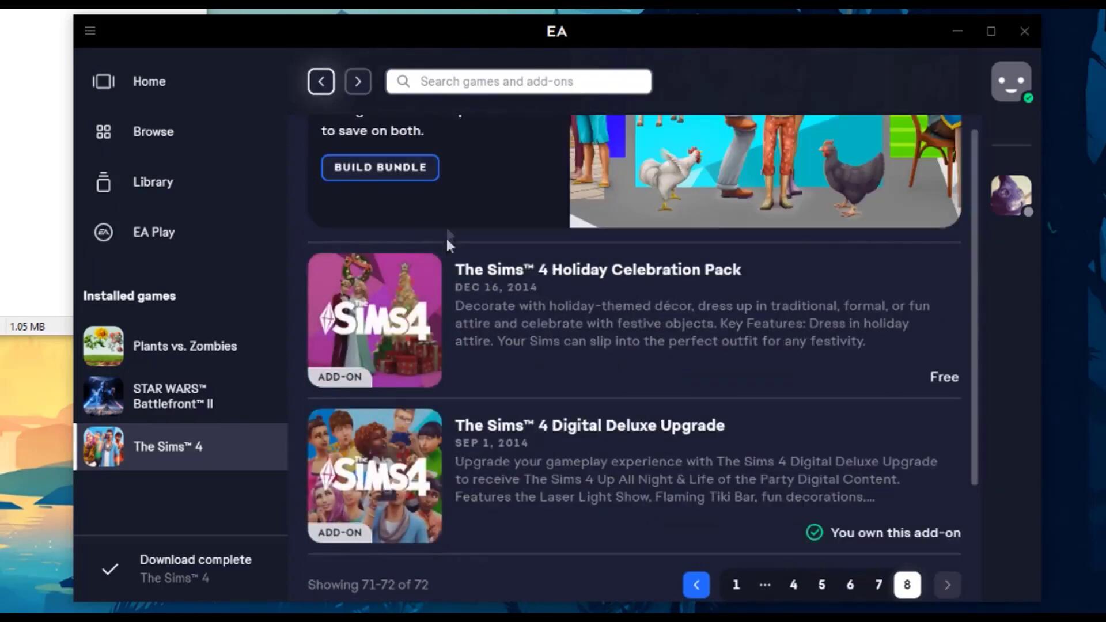This screenshot has height=622, width=1106.
Task: Click the friend avatar with purple character
Action: click(1010, 195)
